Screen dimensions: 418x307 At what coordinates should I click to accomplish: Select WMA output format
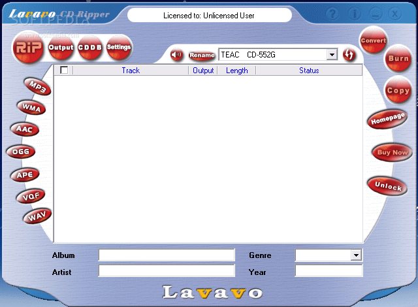[x=31, y=108]
